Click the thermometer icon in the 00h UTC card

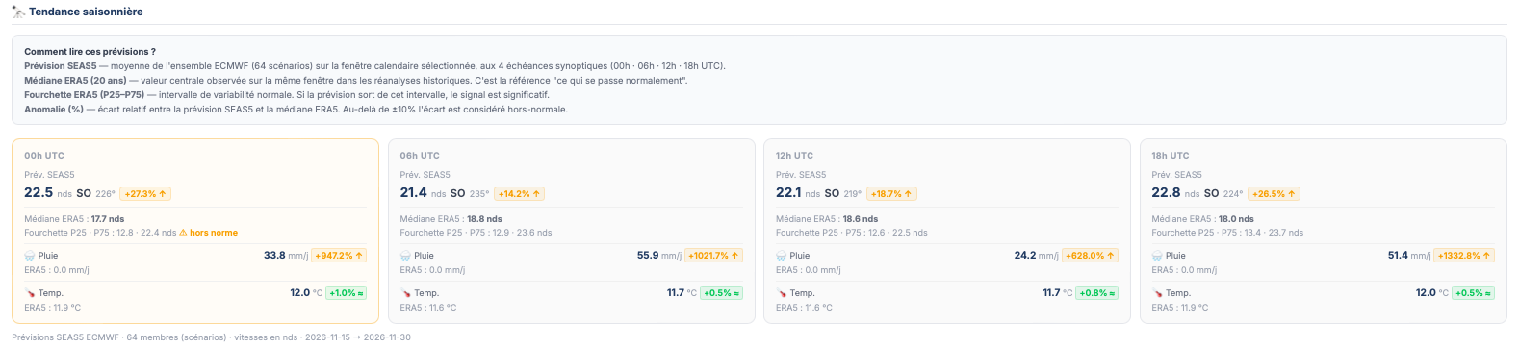tap(30, 293)
